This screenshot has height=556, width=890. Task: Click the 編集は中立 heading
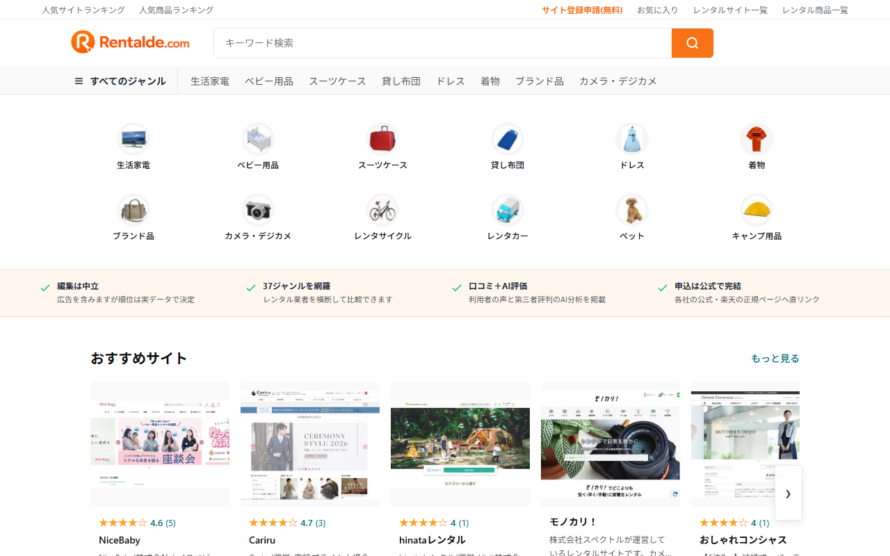tap(78, 286)
